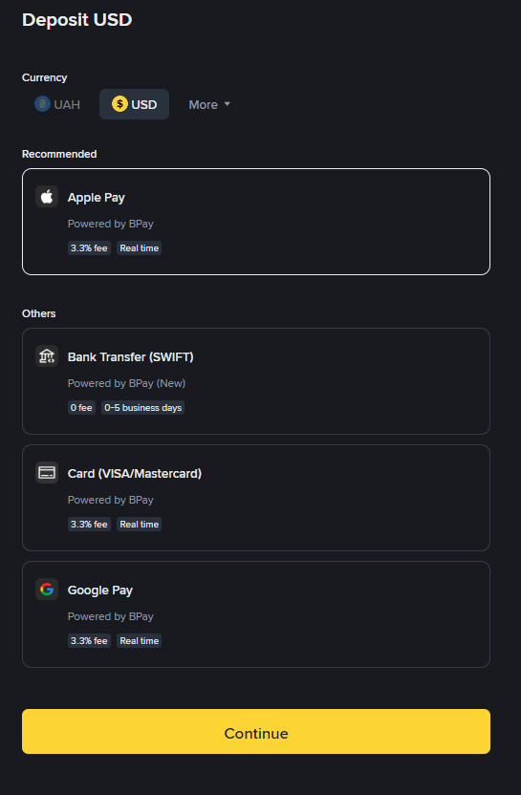Click the 3.3% fee badge under Apple Pay
Image resolution: width=521 pixels, height=795 pixels.
point(89,247)
